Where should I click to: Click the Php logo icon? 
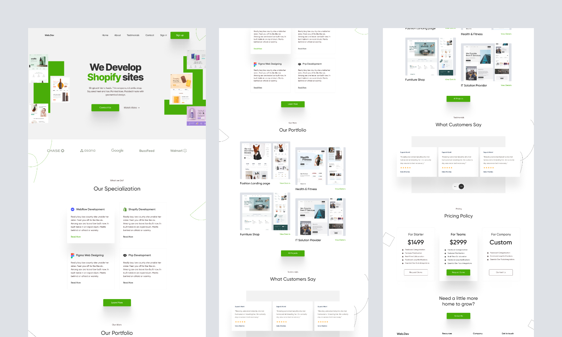pyautogui.click(x=125, y=255)
